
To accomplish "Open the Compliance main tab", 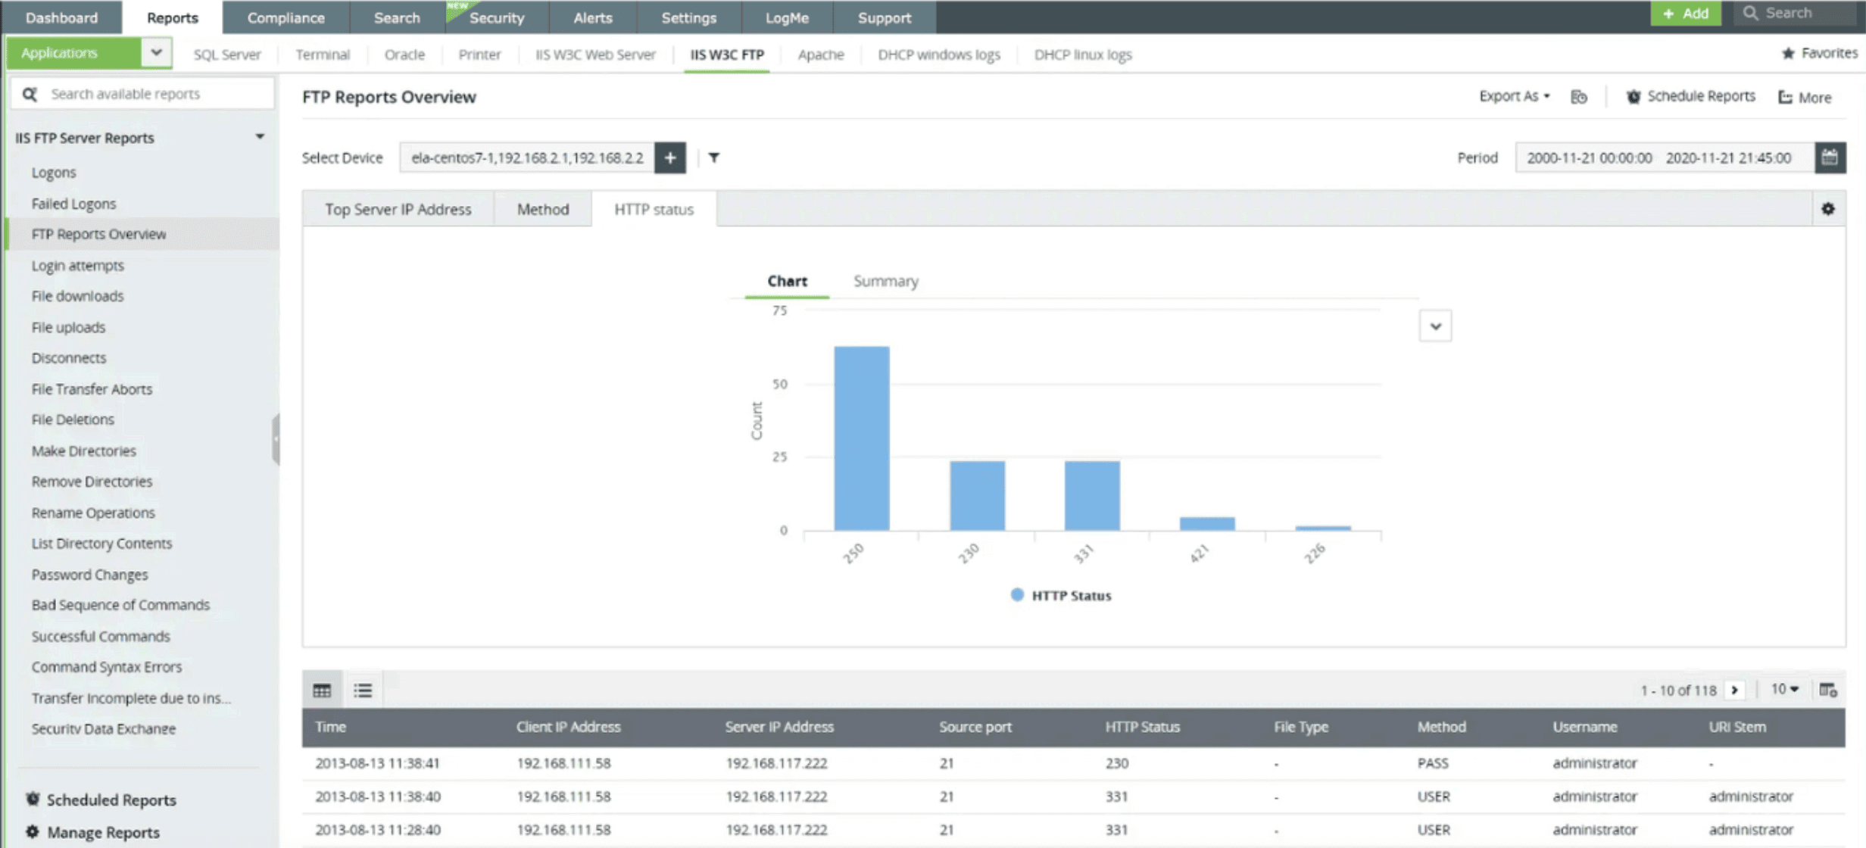I will click(286, 17).
